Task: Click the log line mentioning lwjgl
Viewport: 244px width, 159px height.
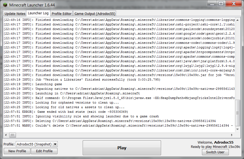Action: point(119,66)
